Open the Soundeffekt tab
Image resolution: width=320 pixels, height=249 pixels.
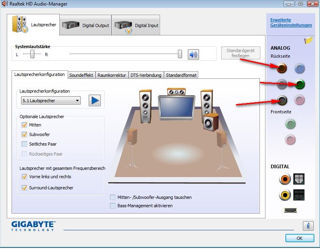click(x=81, y=75)
